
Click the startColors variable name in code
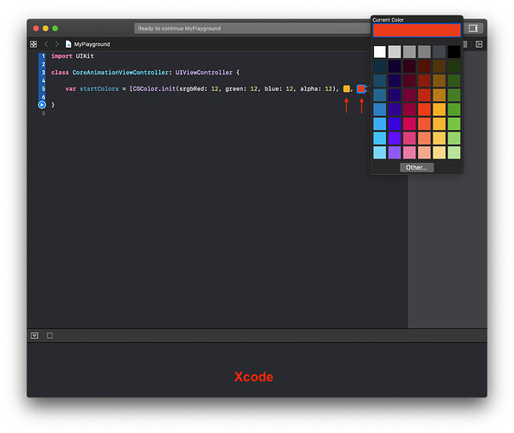pyautogui.click(x=100, y=89)
